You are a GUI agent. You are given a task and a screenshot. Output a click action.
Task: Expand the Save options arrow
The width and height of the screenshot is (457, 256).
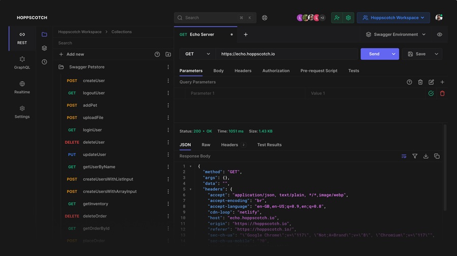tap(436, 54)
